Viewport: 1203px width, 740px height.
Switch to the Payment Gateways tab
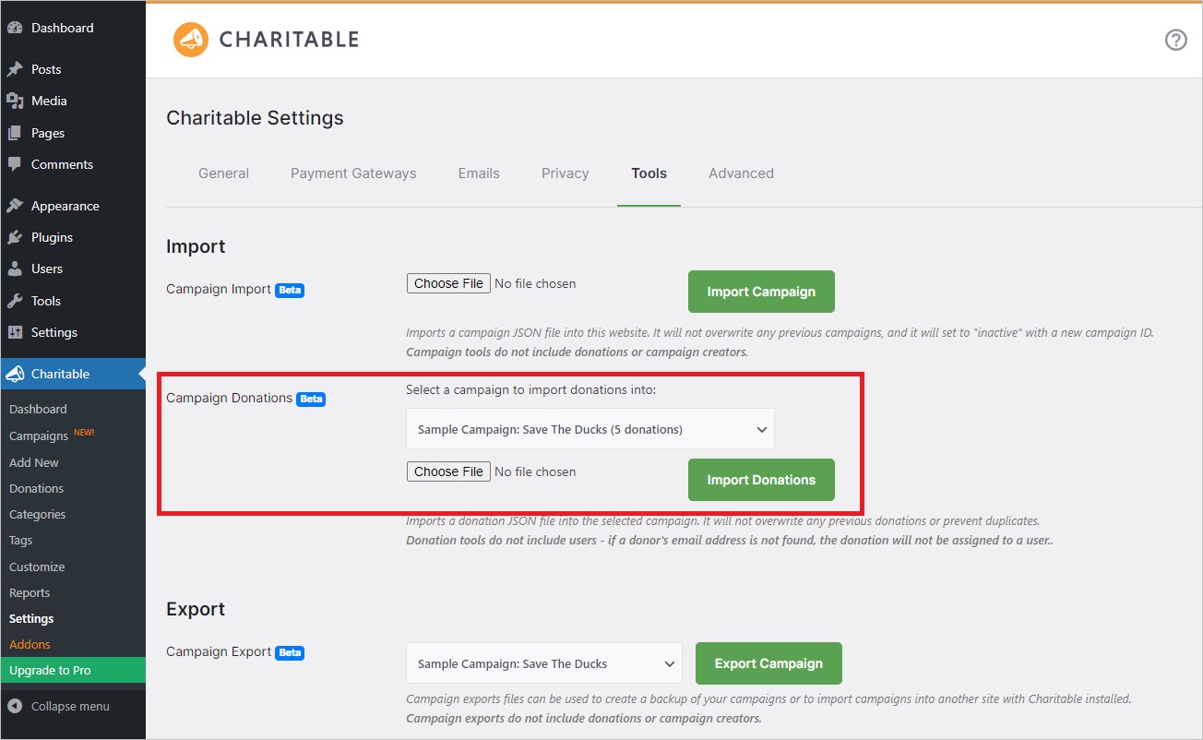[x=353, y=173]
